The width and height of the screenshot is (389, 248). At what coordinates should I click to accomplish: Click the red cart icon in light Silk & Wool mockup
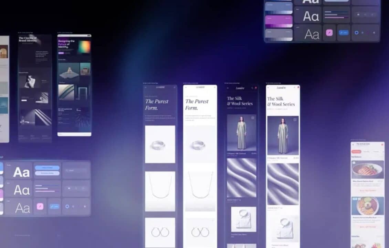point(298,87)
